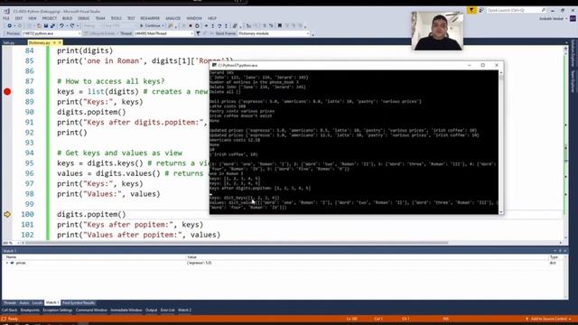Open the TOOLS menu
This screenshot has height=325, width=578.
pos(117,18)
